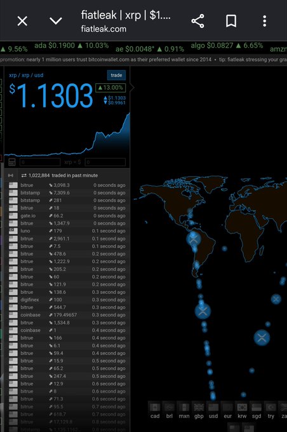Select the bitrue 71.3 trade row
287x432 pixels.
point(67,399)
